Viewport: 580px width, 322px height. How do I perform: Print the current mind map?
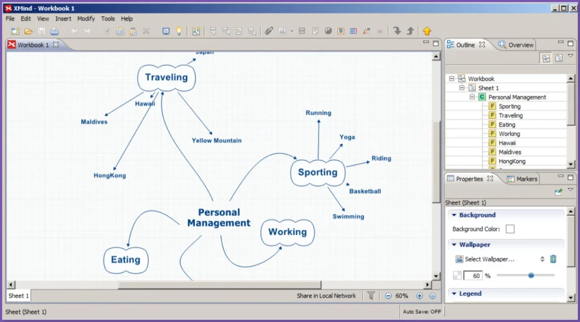pos(54,31)
